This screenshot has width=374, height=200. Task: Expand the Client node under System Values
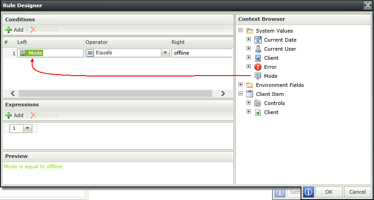pos(248,57)
